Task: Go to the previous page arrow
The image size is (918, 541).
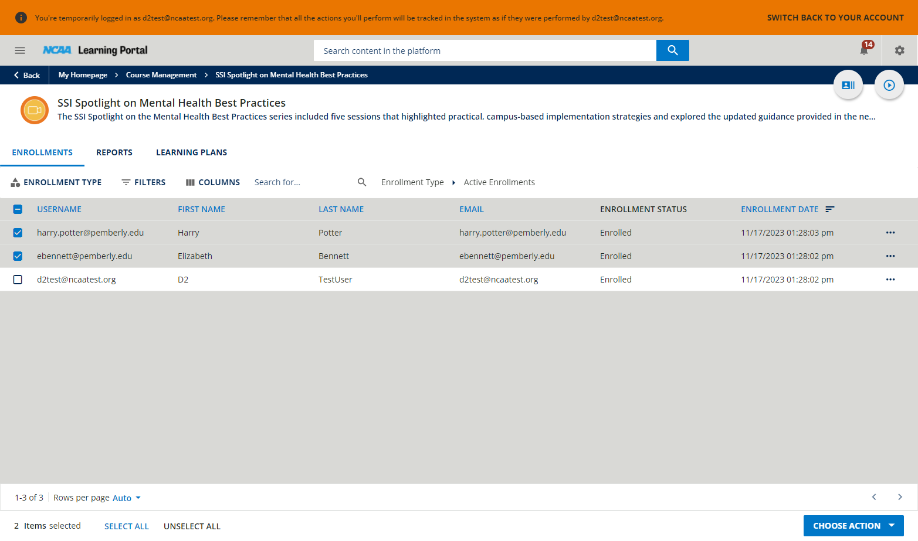Action: click(874, 497)
